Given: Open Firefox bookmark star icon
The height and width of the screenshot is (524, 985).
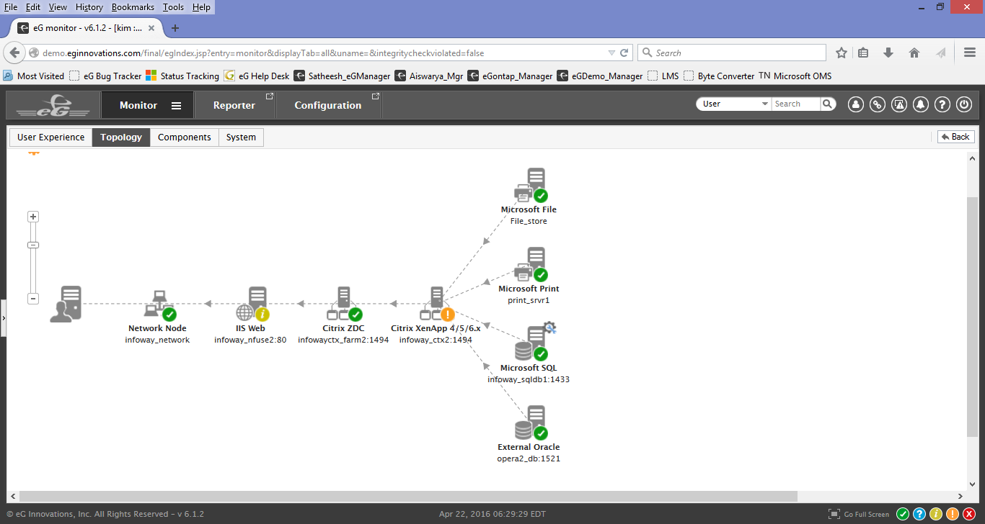Looking at the screenshot, I should pyautogui.click(x=842, y=53).
